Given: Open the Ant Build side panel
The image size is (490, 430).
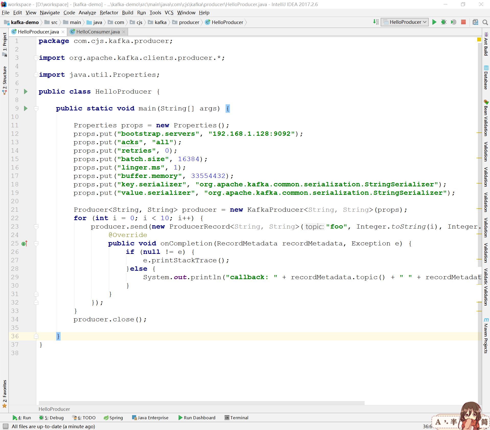Looking at the screenshot, I should pos(486,44).
